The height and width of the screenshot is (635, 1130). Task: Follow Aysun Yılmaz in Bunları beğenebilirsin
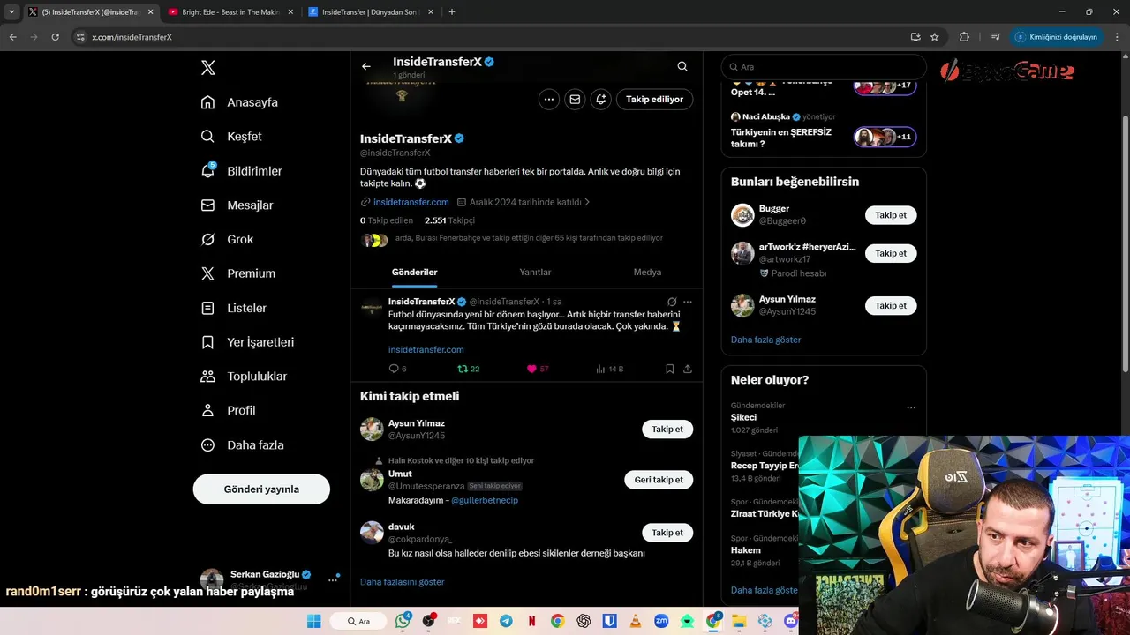[x=891, y=306]
